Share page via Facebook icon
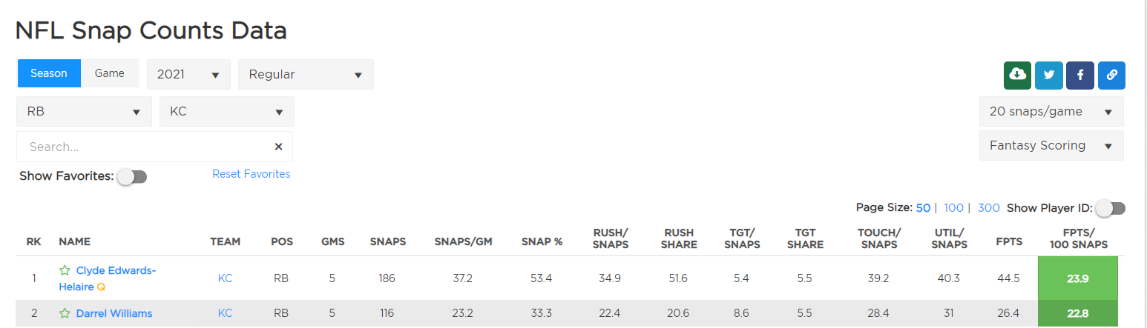This screenshot has height=328, width=1147. coord(1080,75)
